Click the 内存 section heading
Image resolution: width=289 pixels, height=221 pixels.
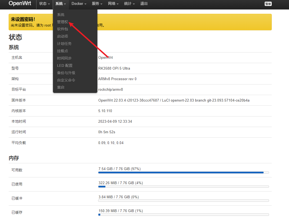[14, 158]
